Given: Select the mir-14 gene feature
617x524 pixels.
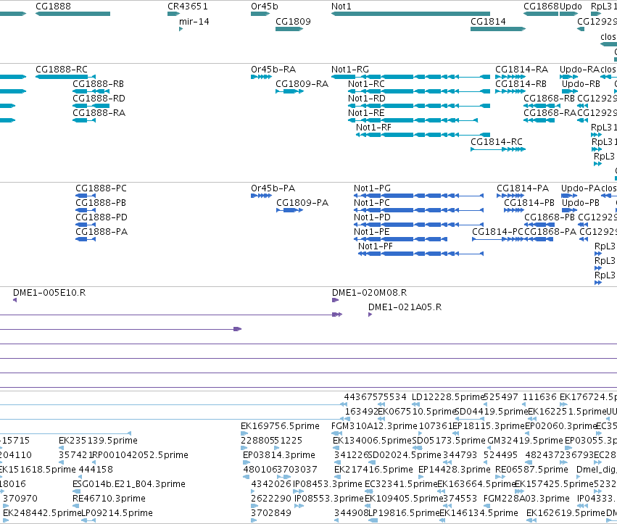Looking at the screenshot, I should (181, 29).
